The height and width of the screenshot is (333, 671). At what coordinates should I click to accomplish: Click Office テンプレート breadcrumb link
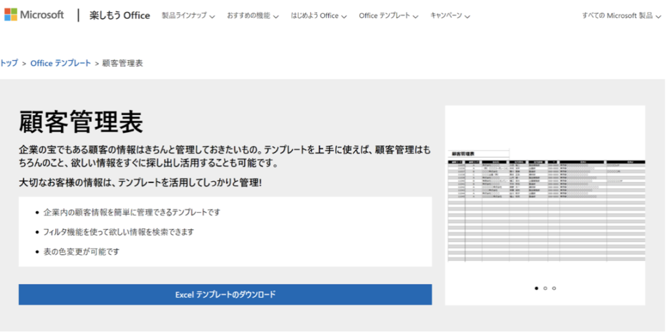[x=60, y=63]
